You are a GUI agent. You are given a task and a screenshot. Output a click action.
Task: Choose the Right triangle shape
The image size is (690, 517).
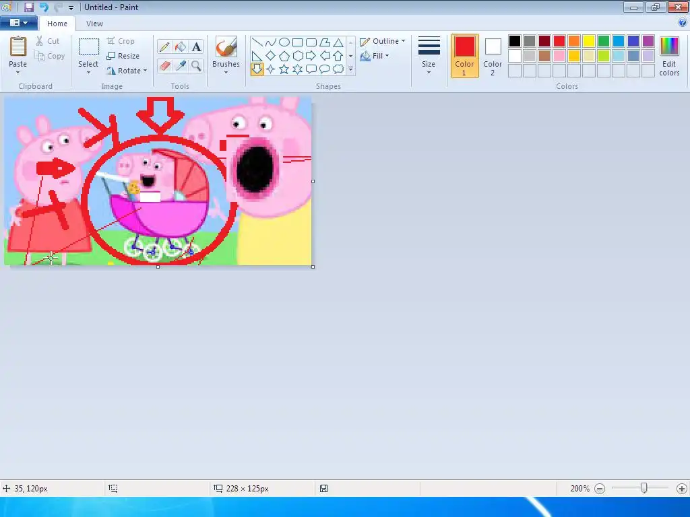[x=257, y=56]
